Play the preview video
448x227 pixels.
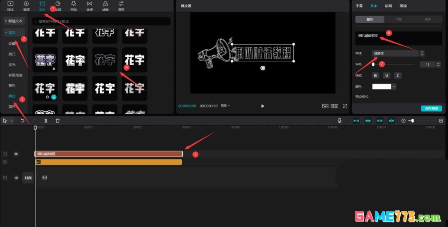coord(263,106)
